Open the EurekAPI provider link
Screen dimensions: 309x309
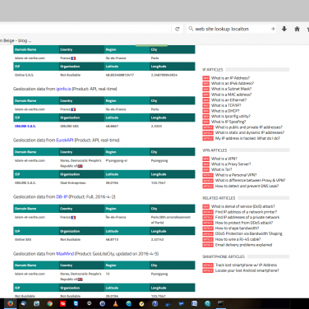pyautogui.click(x=65, y=140)
